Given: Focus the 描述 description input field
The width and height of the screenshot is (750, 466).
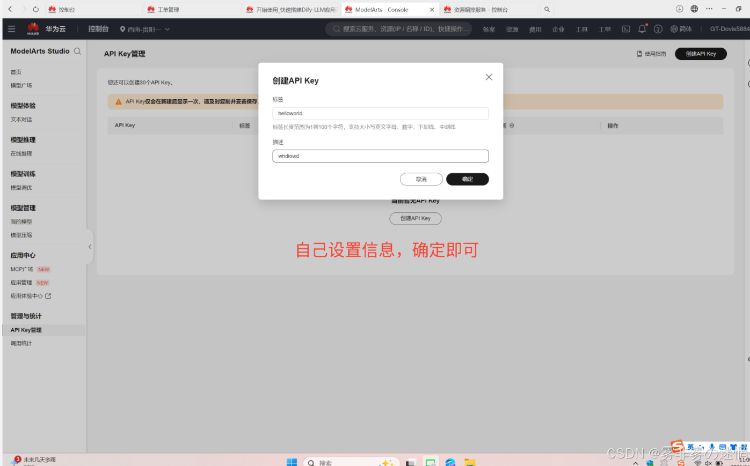Looking at the screenshot, I should pos(380,156).
